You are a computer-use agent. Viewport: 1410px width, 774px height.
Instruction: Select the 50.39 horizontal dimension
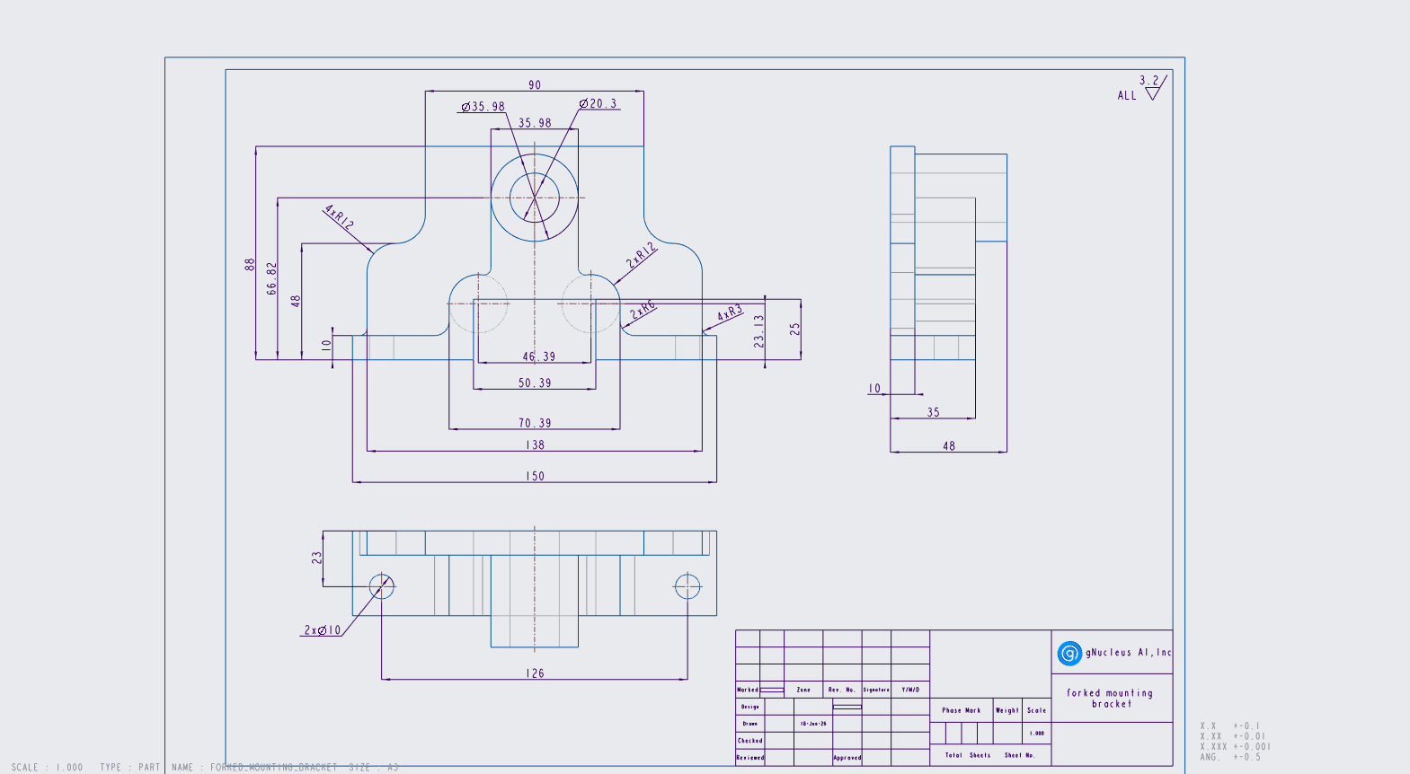point(535,383)
